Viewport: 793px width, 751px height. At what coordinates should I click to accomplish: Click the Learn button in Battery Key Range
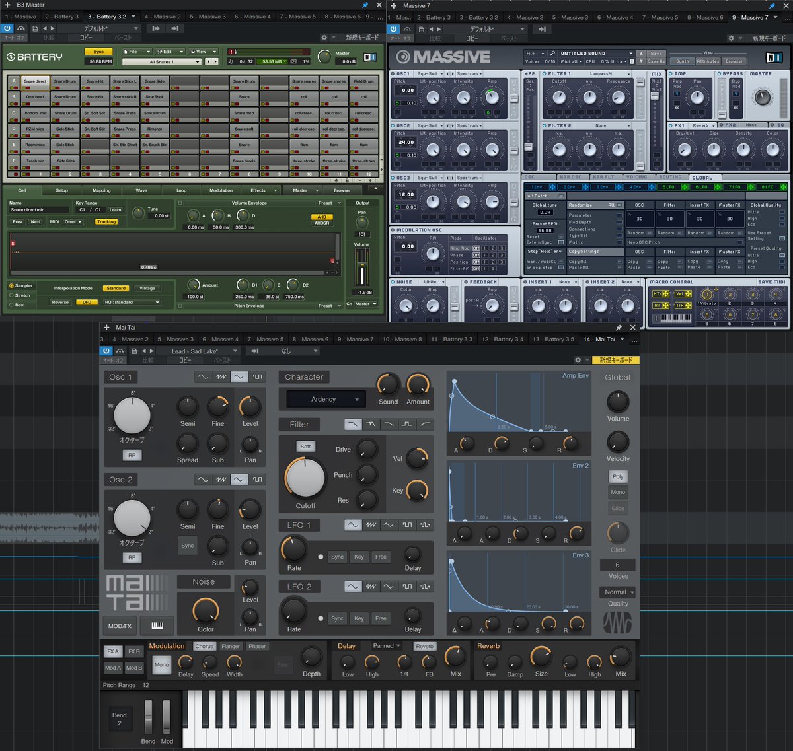pyautogui.click(x=115, y=210)
